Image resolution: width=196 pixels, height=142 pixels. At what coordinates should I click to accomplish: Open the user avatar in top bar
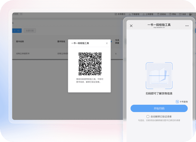tap(190, 14)
